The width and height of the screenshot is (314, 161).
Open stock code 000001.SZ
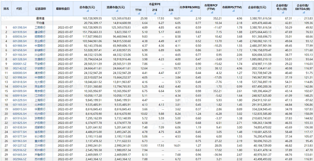[x=20, y=64]
